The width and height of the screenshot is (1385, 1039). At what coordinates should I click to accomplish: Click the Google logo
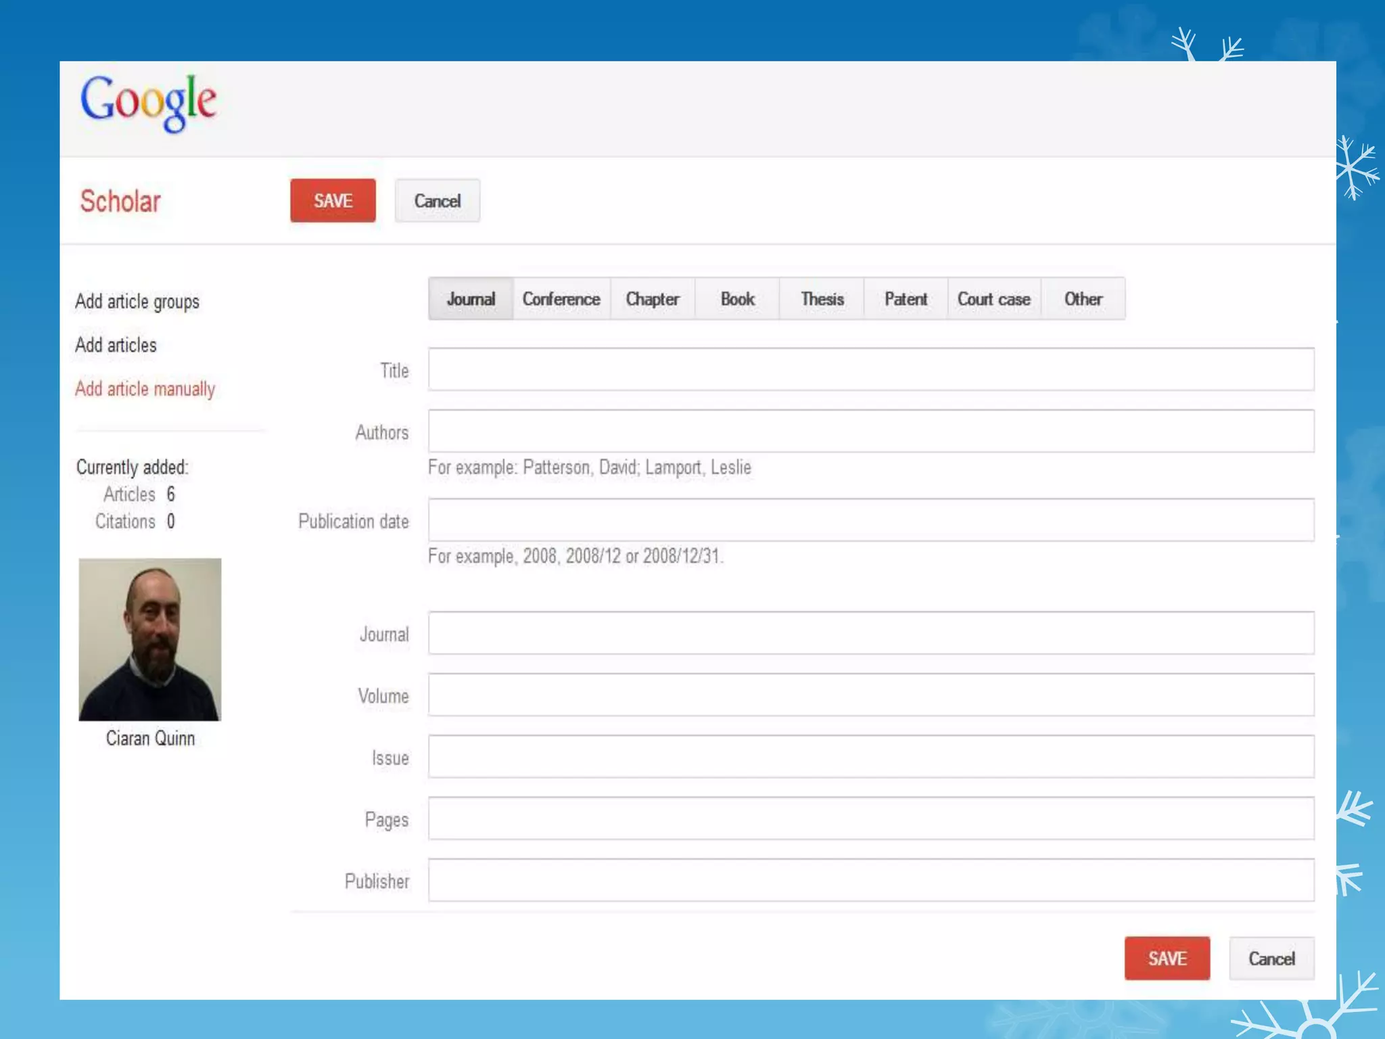(148, 102)
